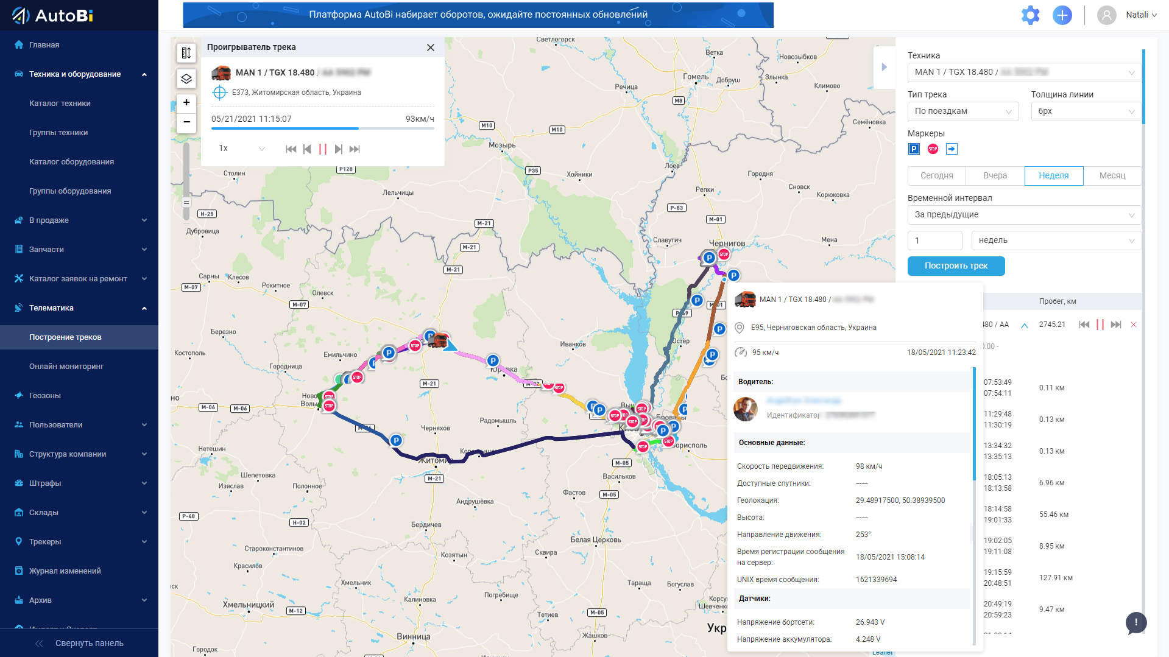Expand Каталог заявок на ремонт section

(79, 279)
